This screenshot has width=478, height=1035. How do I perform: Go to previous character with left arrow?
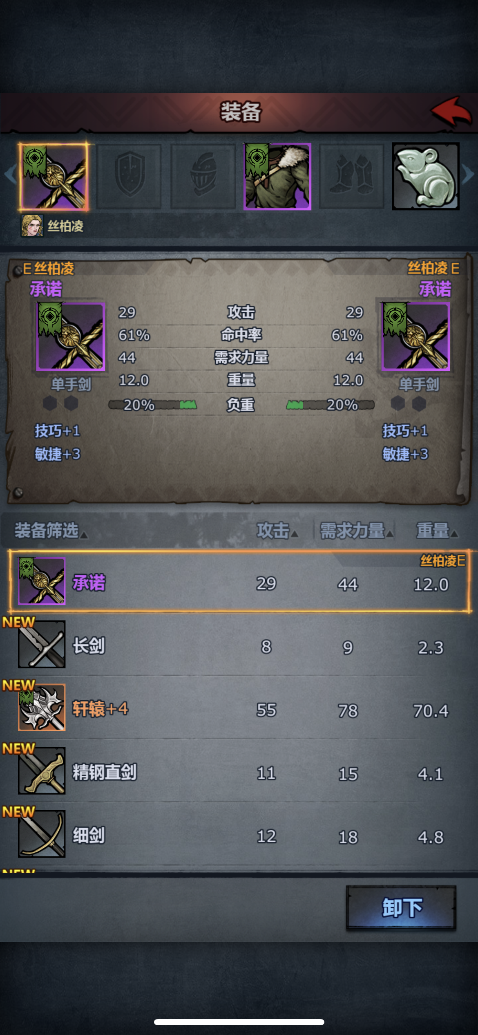click(10, 175)
